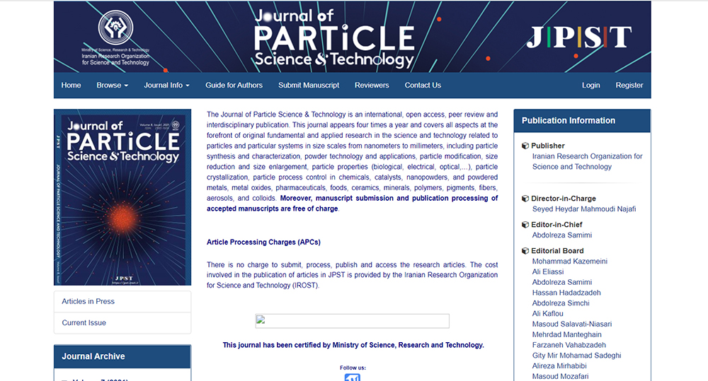Viewport: 708px width, 381px height.
Task: Open Abdolreza Samimi under Editorial Board
Action: 561,282
